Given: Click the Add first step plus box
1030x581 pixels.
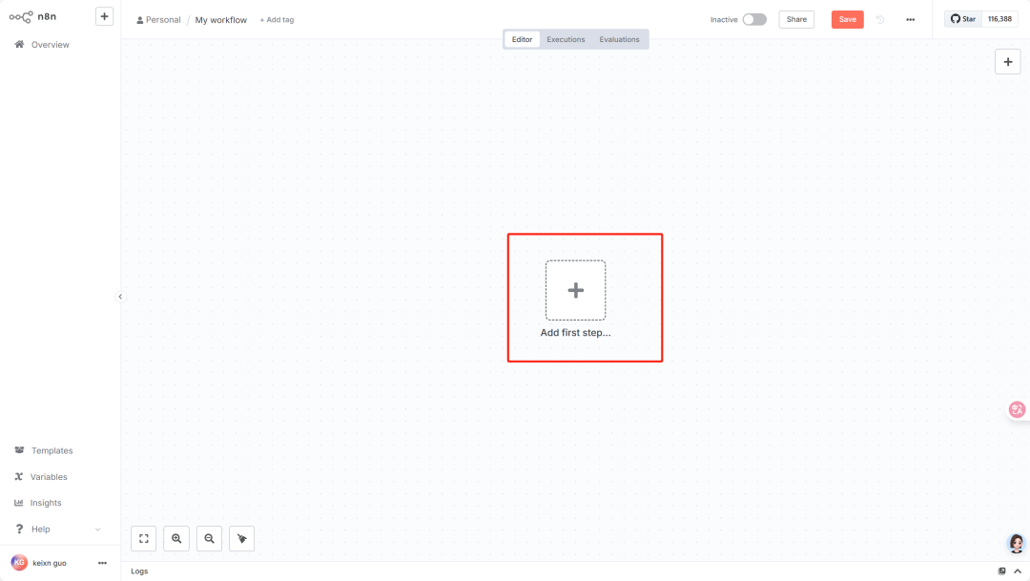Looking at the screenshot, I should point(575,290).
